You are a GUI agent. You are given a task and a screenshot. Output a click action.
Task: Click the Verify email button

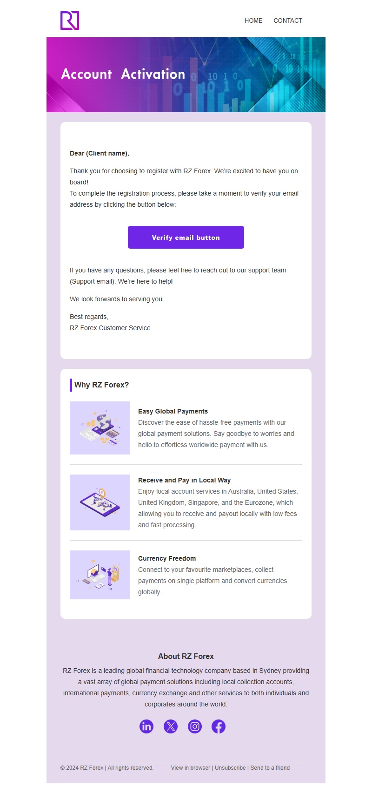click(x=186, y=237)
